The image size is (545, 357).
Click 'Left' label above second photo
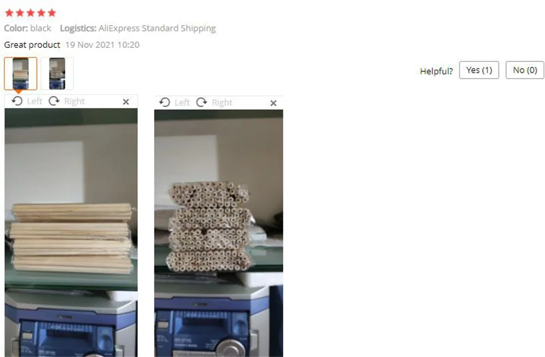(182, 103)
